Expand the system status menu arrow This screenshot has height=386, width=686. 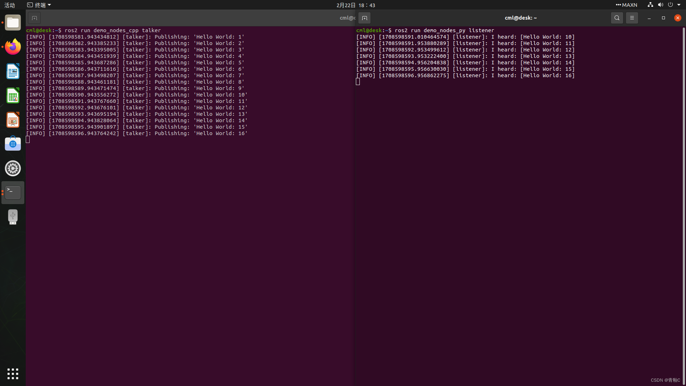[x=678, y=5]
